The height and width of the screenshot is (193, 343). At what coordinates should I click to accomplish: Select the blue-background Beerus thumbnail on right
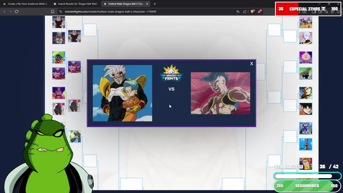pos(306,144)
